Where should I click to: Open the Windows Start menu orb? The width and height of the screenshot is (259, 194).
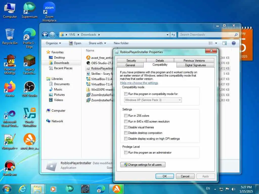coord(7,189)
